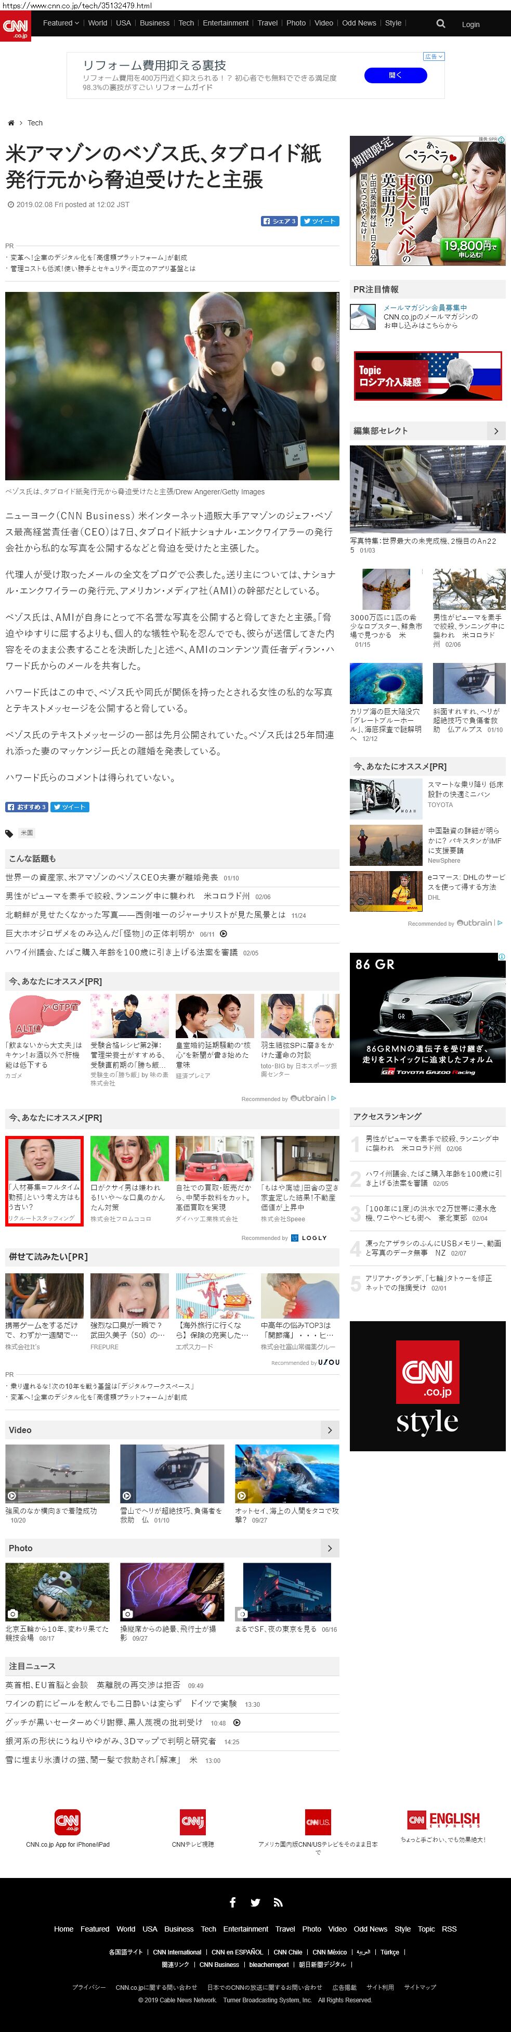Viewport: 511px width, 2032px height.
Task: Click the ad info icon on reform banner
Action: click(x=435, y=57)
